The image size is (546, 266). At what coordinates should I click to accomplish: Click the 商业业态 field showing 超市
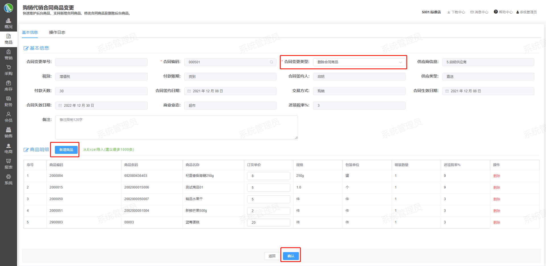coord(230,106)
